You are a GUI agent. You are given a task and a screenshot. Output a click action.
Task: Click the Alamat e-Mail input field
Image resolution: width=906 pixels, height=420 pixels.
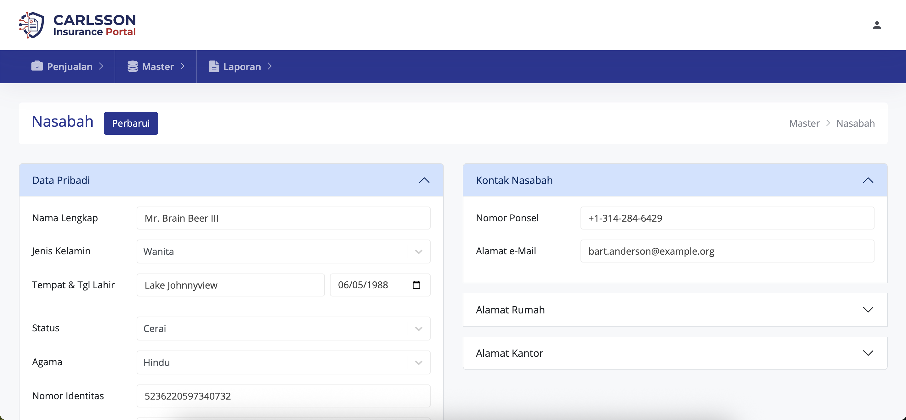click(x=727, y=251)
